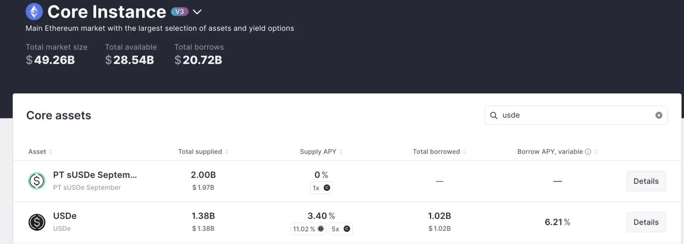This screenshot has width=684, height=244.
Task: Click the USDe token icon
Action: tap(37, 222)
